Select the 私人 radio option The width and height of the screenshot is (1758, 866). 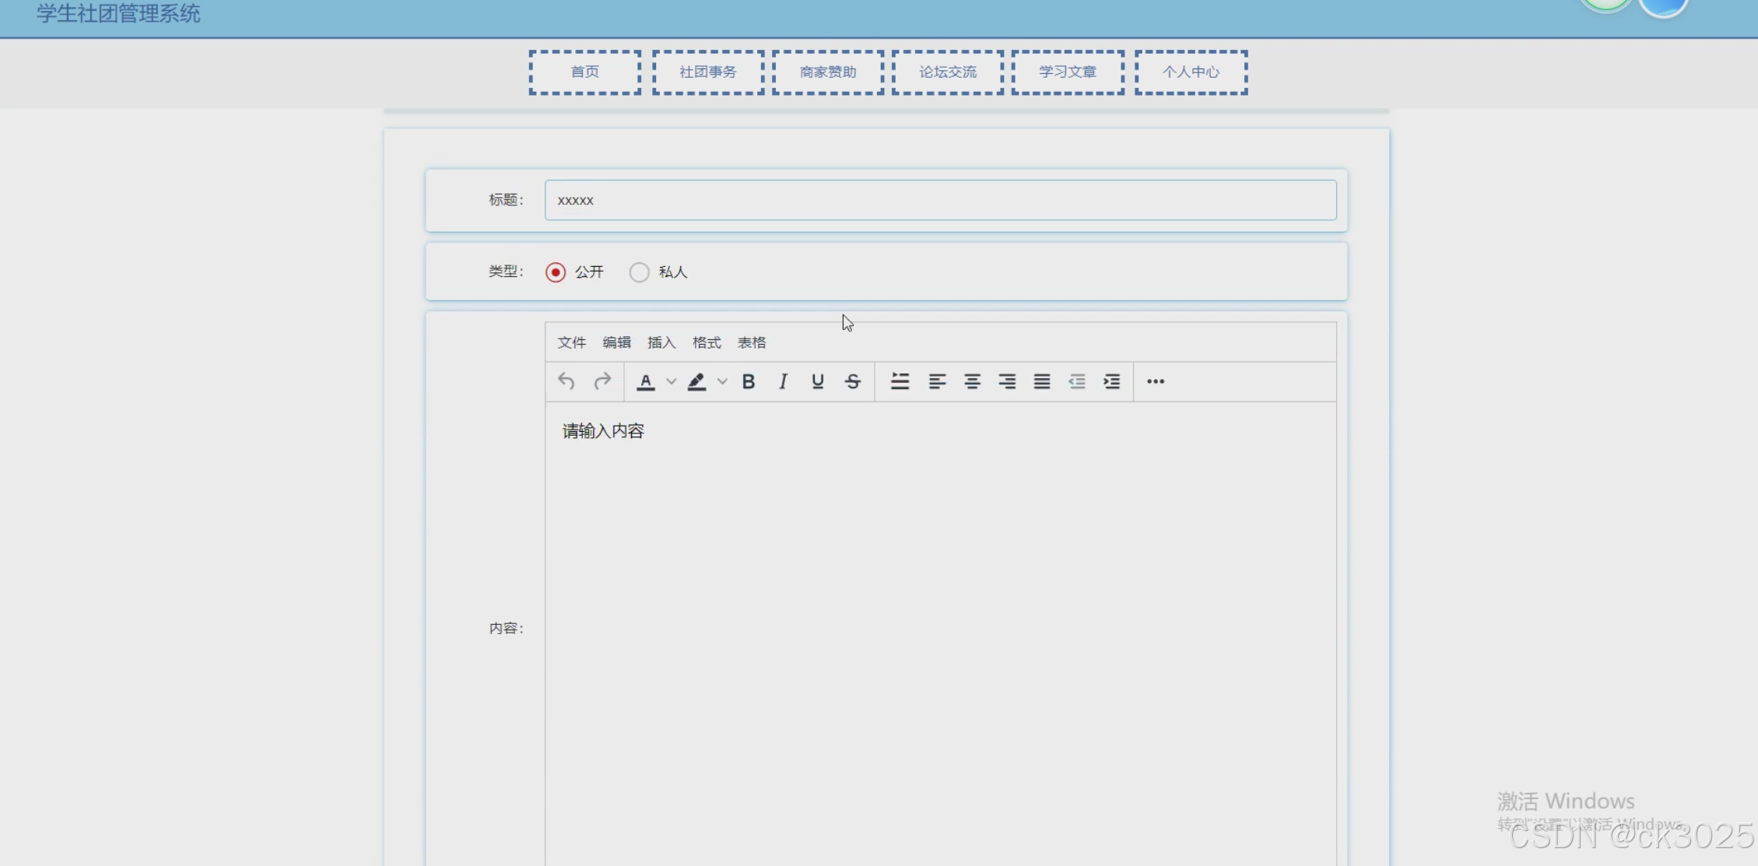click(x=639, y=272)
